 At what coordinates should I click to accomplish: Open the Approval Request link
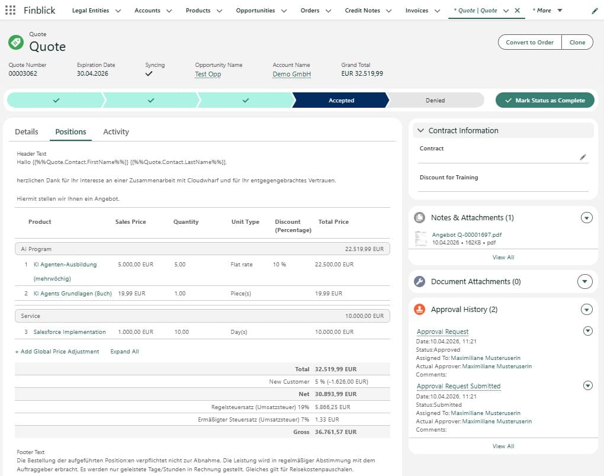[442, 332]
